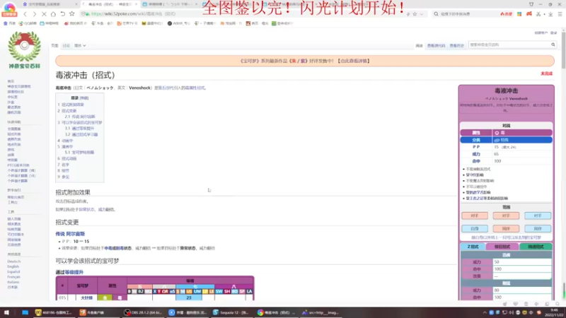Viewport: 566px width, 318px height.
Task: Open the 讨论 discussion tab
Action: 66,46
